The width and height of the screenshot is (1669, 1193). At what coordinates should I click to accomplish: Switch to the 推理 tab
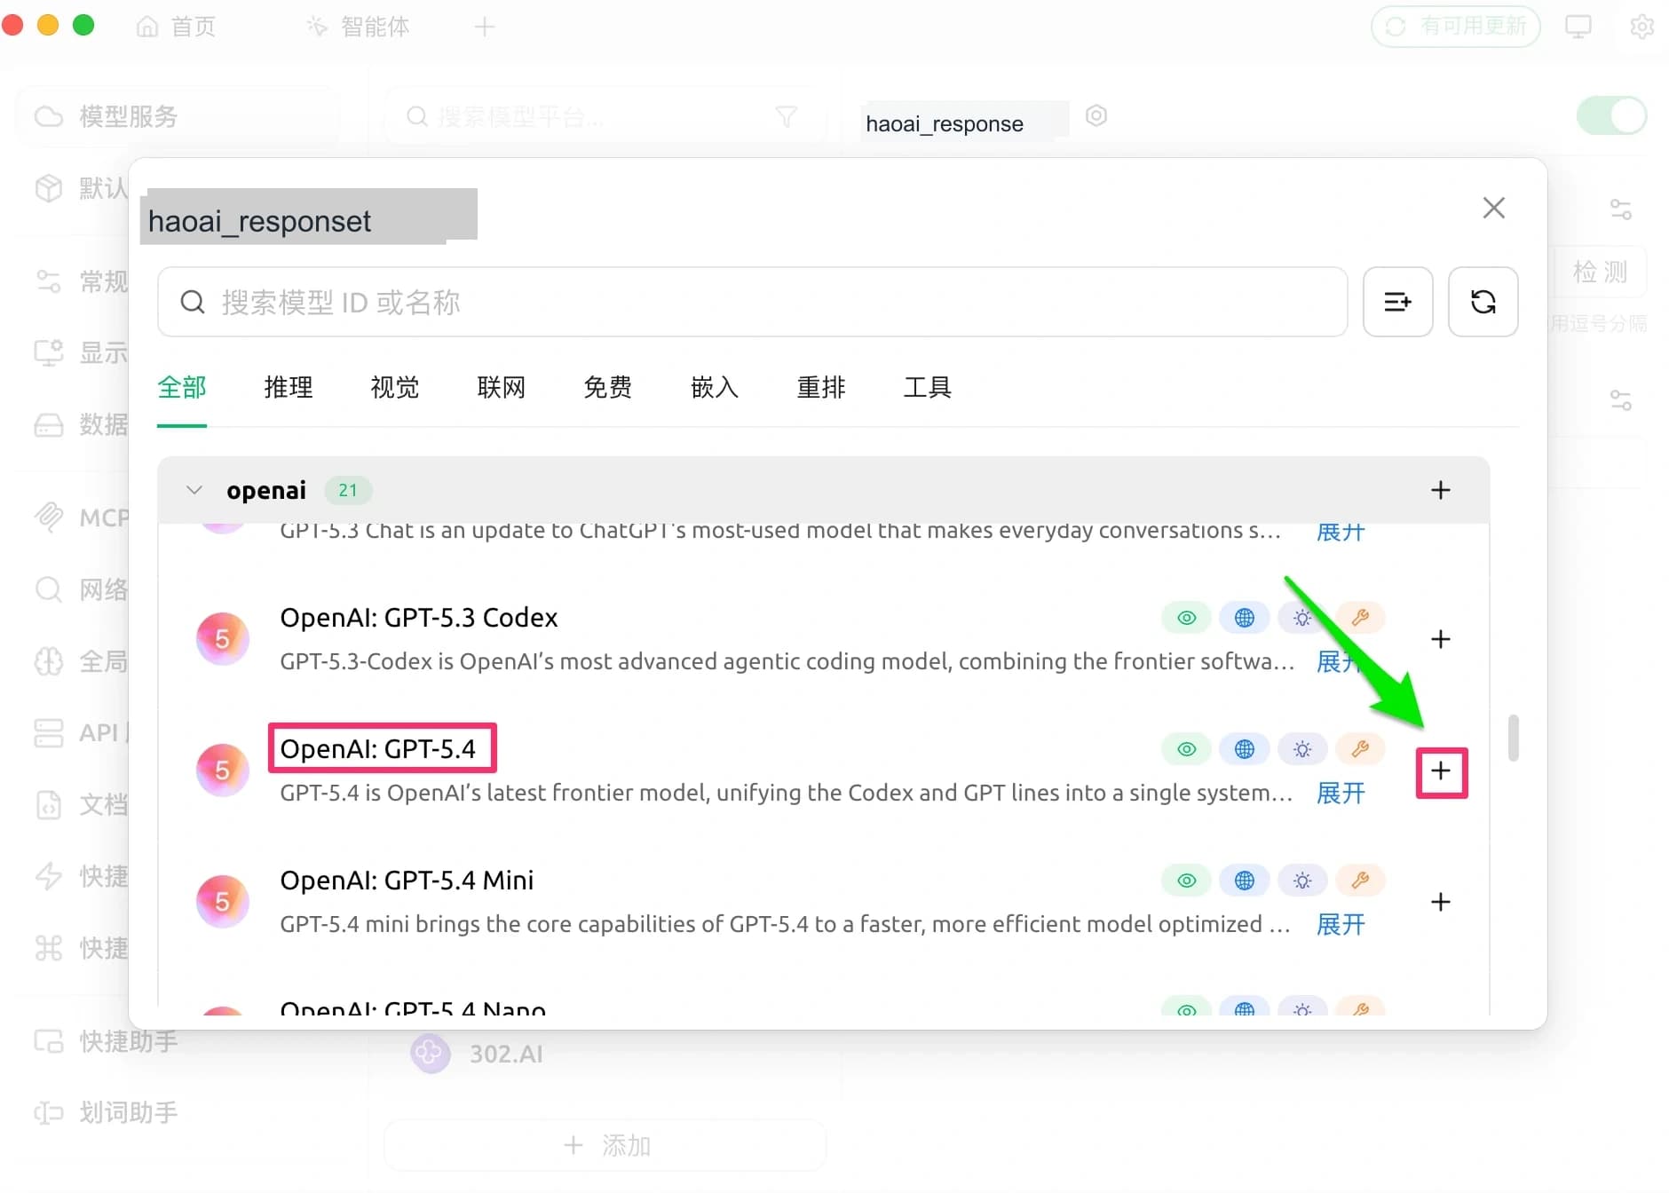289,387
